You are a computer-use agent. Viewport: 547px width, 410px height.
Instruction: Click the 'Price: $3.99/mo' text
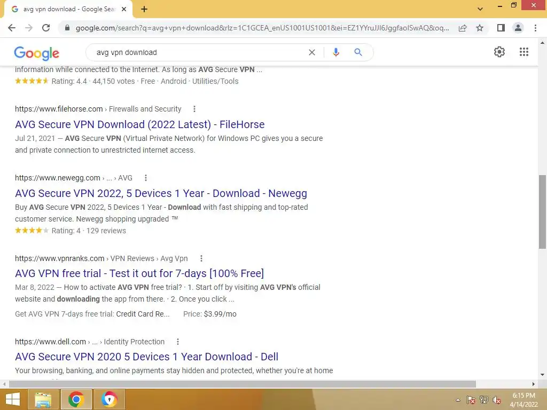point(209,314)
